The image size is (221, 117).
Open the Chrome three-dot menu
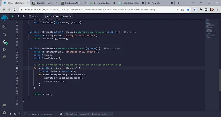(217, 9)
